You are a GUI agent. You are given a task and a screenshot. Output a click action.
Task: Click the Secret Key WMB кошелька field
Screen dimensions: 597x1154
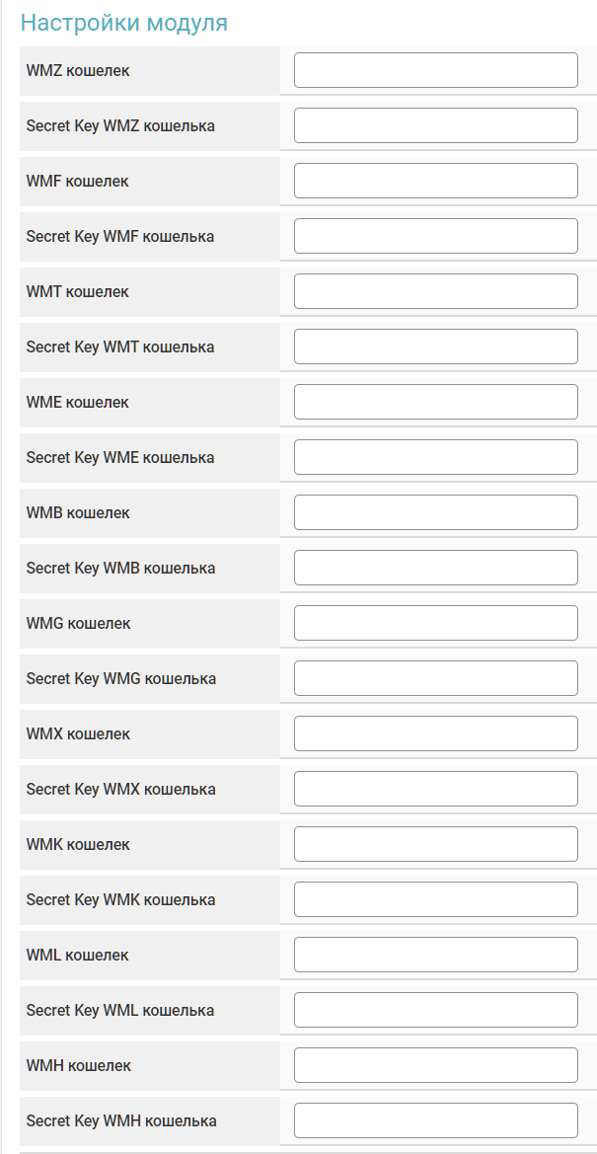pos(435,568)
